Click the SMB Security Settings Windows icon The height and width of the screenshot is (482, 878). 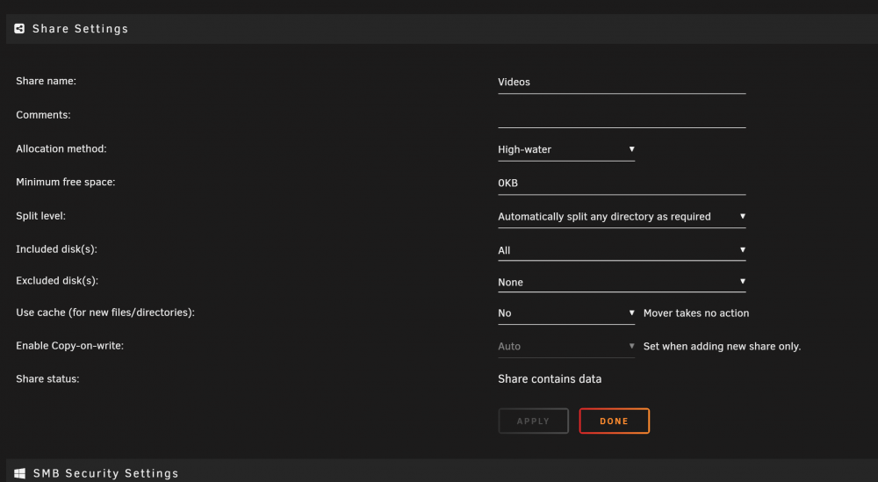click(x=19, y=473)
